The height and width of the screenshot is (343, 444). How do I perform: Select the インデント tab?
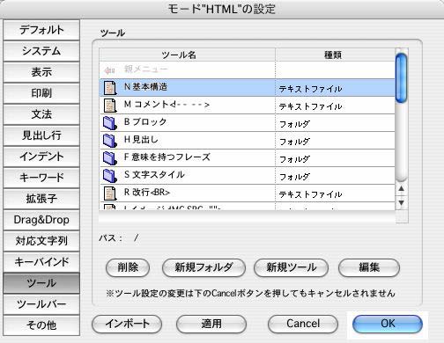pos(41,157)
